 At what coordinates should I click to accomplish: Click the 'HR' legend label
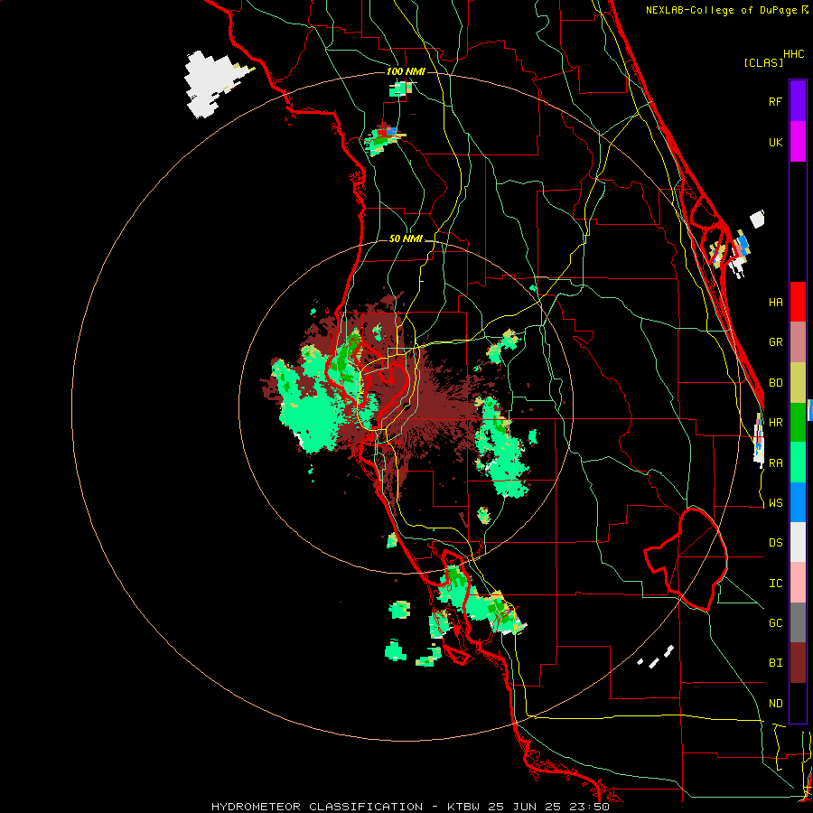[x=775, y=423]
